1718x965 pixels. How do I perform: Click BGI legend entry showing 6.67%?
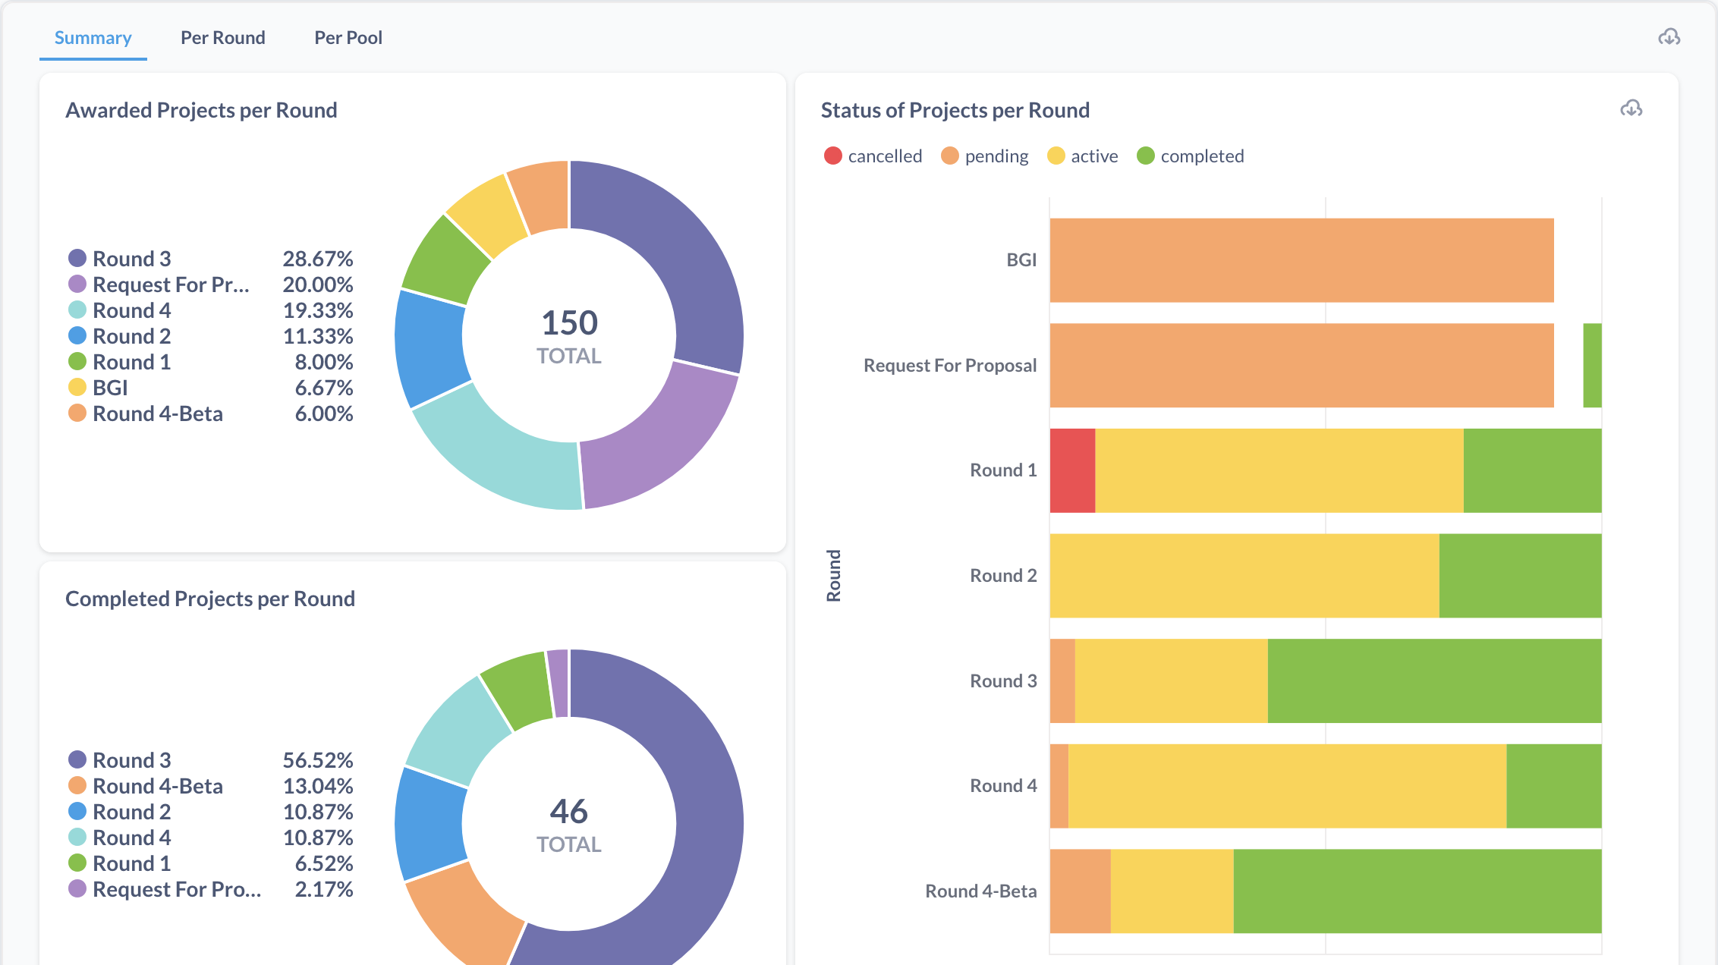210,388
